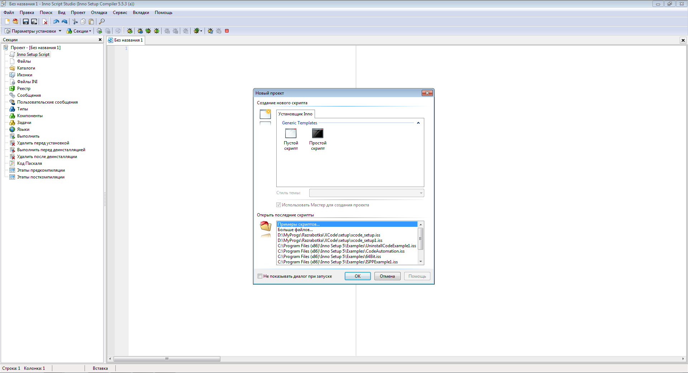This screenshot has width=688, height=373.
Task: Open the Отладка menu
Action: point(99,13)
